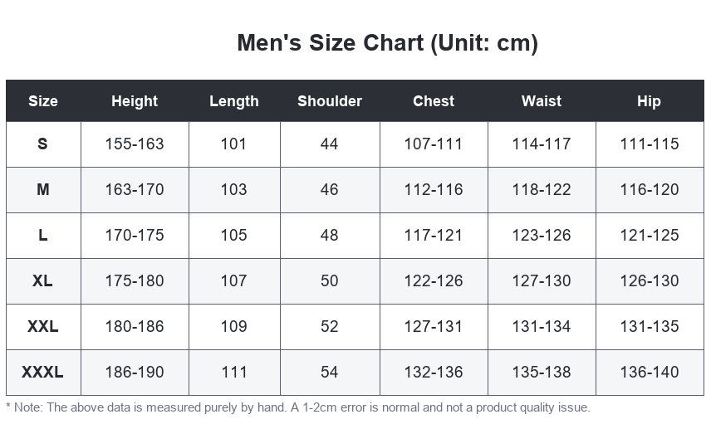Click the chart title Men's Size Chart

(388, 43)
